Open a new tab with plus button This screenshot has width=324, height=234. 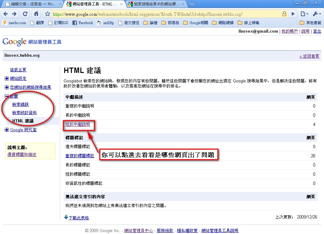point(192,4)
